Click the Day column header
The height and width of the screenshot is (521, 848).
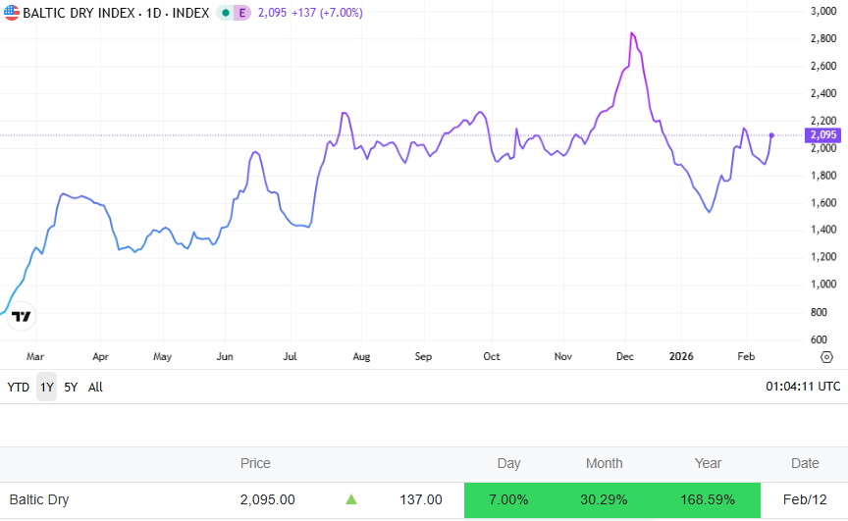pos(508,463)
